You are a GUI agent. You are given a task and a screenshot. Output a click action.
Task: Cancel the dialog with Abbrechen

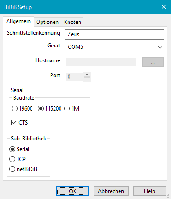click(x=111, y=191)
